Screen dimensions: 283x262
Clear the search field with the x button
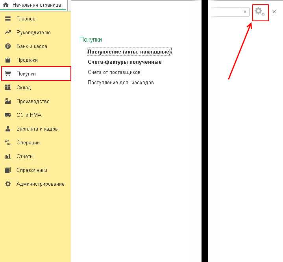pyautogui.click(x=245, y=12)
